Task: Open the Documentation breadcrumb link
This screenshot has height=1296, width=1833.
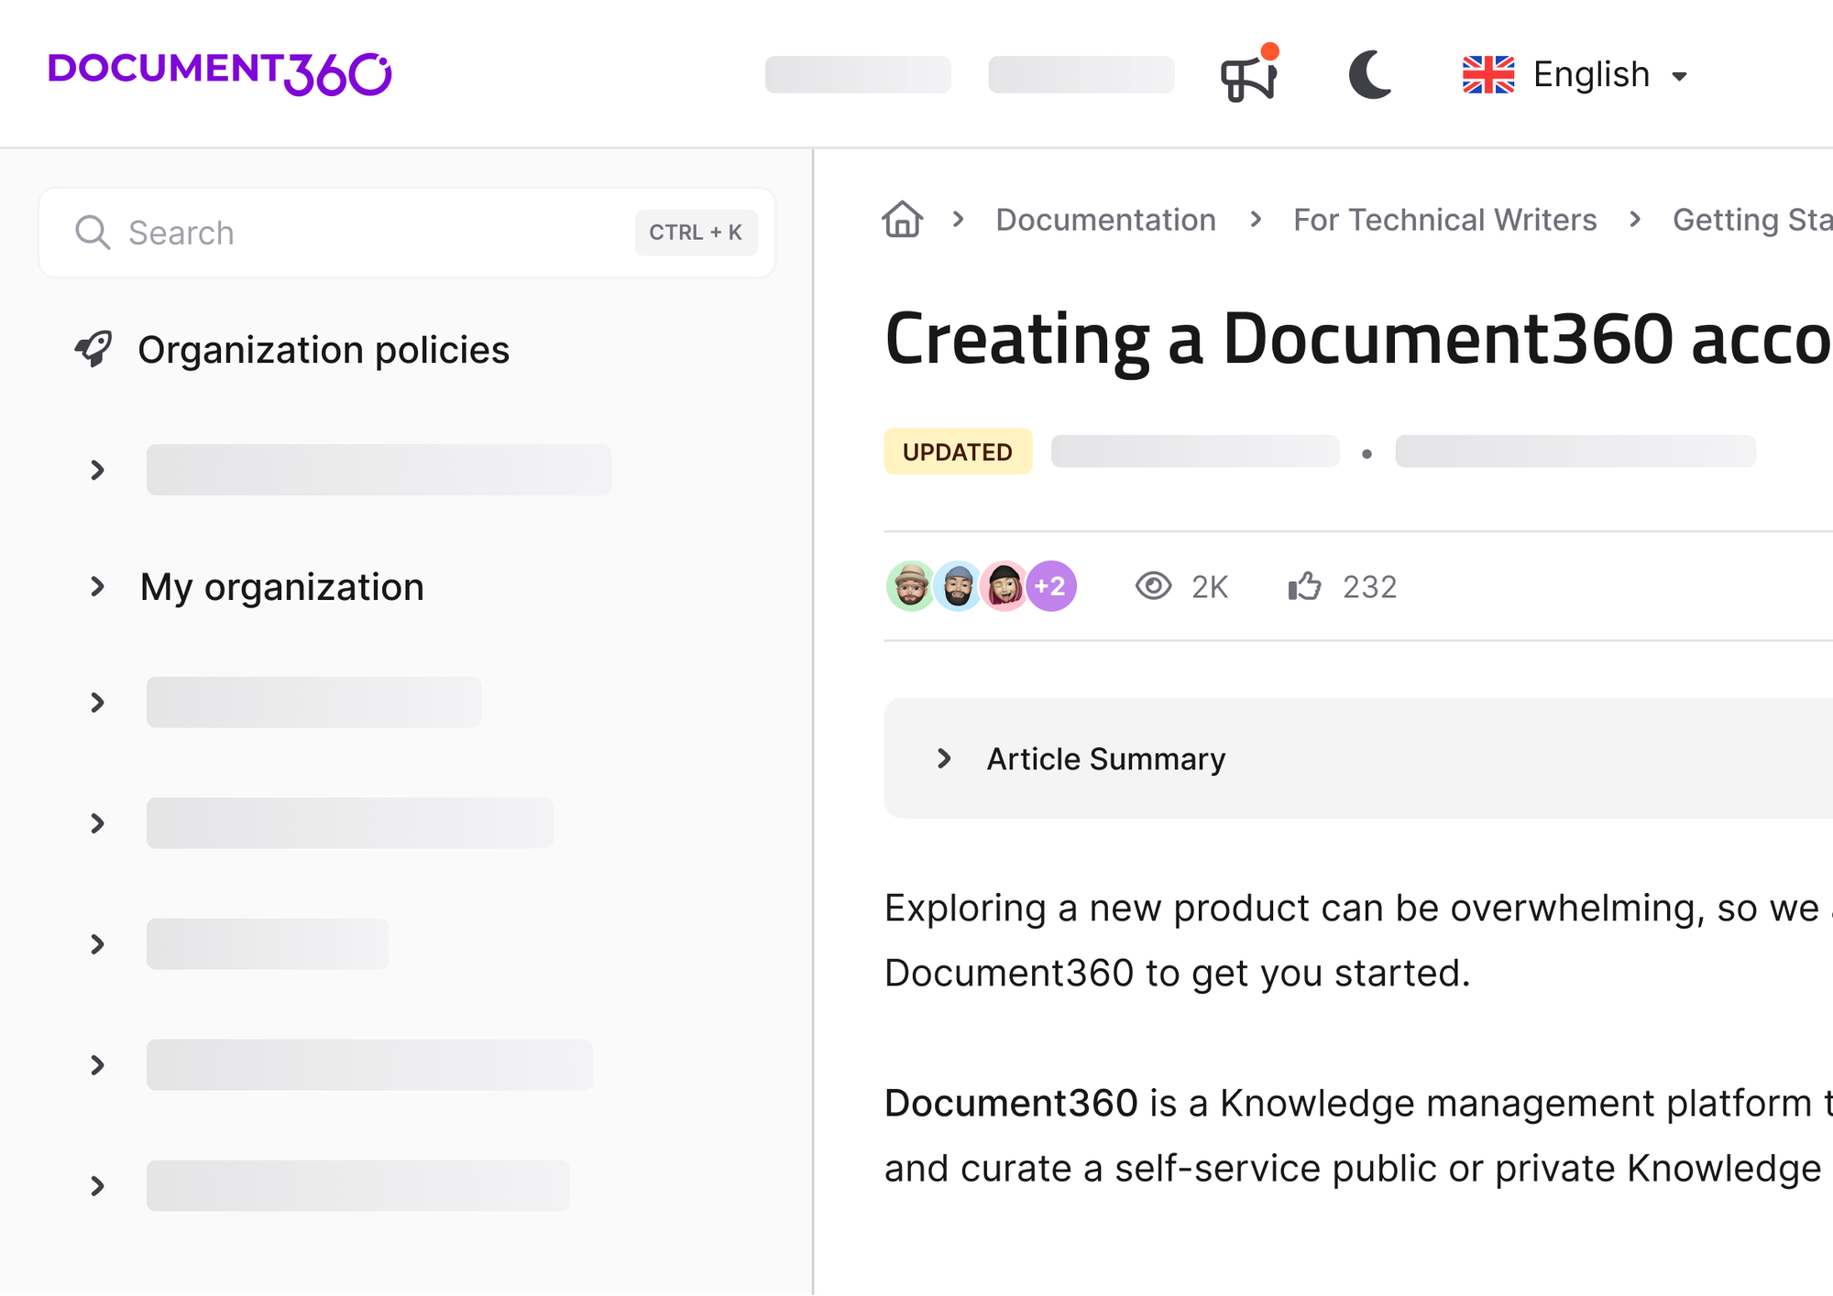Action: [1106, 220]
